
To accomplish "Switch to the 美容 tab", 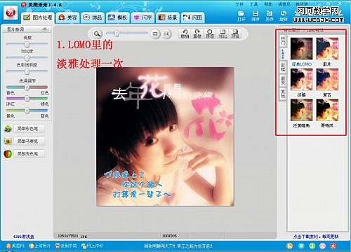I will coord(67,17).
